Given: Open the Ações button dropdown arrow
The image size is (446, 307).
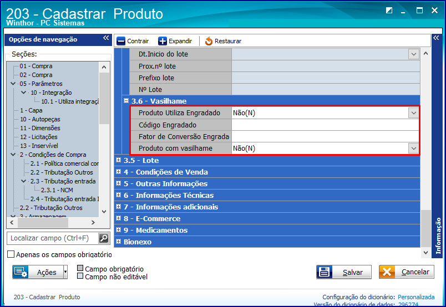Looking at the screenshot, I should tap(65, 272).
